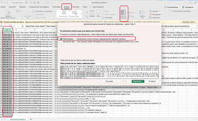Click the fx insert function icon
This screenshot has height=121, width=198.
click(22, 26)
